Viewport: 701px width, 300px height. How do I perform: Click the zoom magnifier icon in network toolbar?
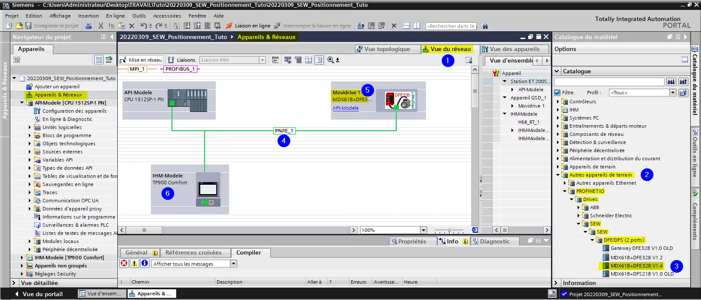331,60
